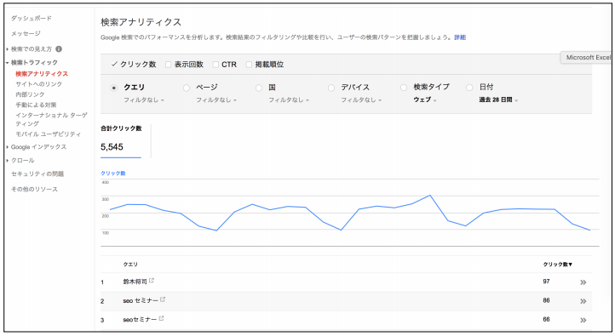Screen dimensions: 615x336
Task: Click info icon beside 検索での見え方
Action: click(59, 49)
